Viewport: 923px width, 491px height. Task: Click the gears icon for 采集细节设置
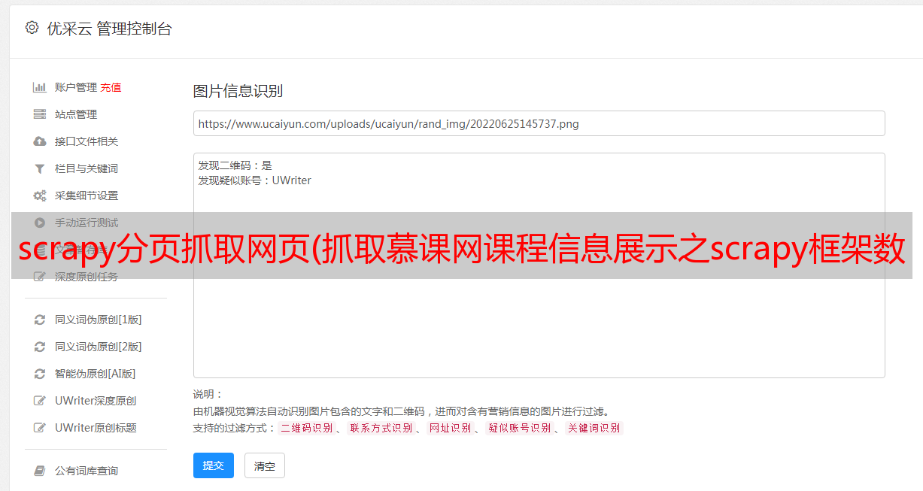click(x=40, y=195)
